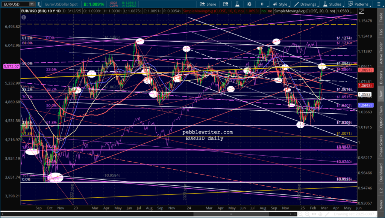Open the order entry dollar-window icon
This screenshot has height=218, width=385.
pyautogui.click(x=225, y=4)
